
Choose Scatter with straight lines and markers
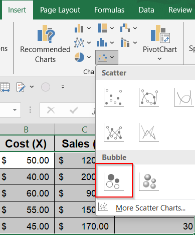[x=114, y=132]
